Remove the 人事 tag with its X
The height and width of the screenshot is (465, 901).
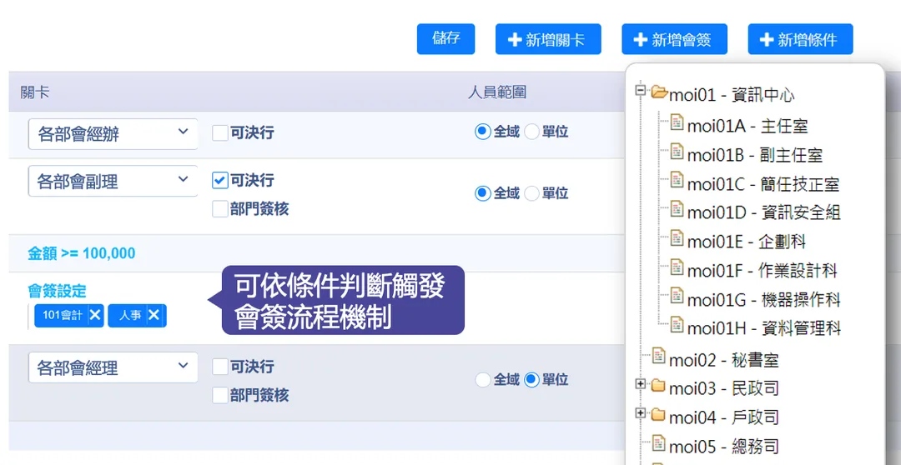click(x=154, y=315)
